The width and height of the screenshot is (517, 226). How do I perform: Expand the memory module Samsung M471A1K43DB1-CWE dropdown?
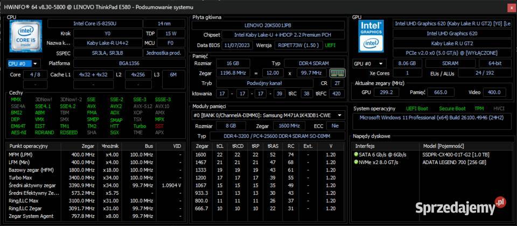click(x=268, y=115)
